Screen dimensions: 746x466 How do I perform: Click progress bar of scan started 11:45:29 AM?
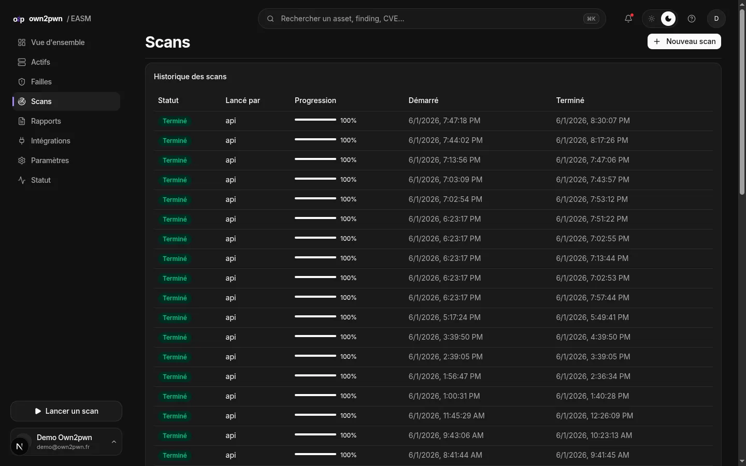pos(315,415)
